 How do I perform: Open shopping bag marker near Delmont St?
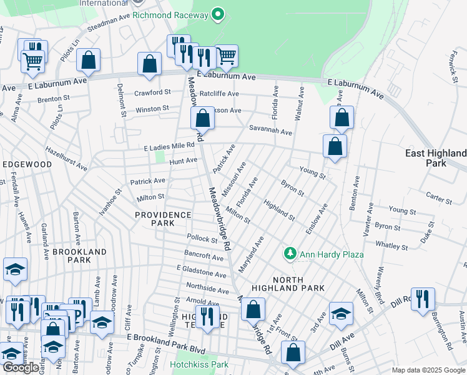pos(149,64)
